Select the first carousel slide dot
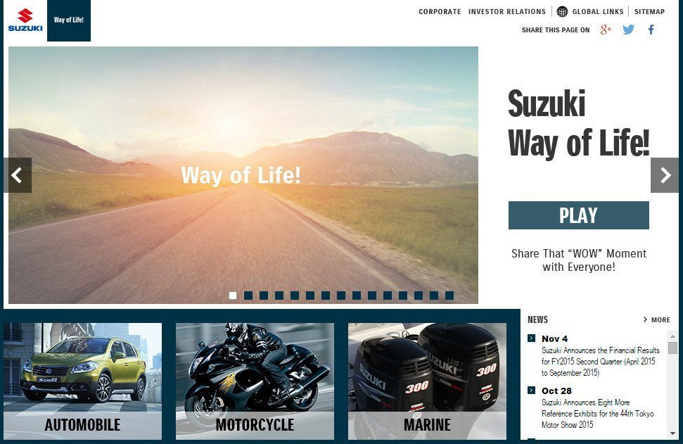Screen dimensions: 683x444 pyautogui.click(x=233, y=296)
